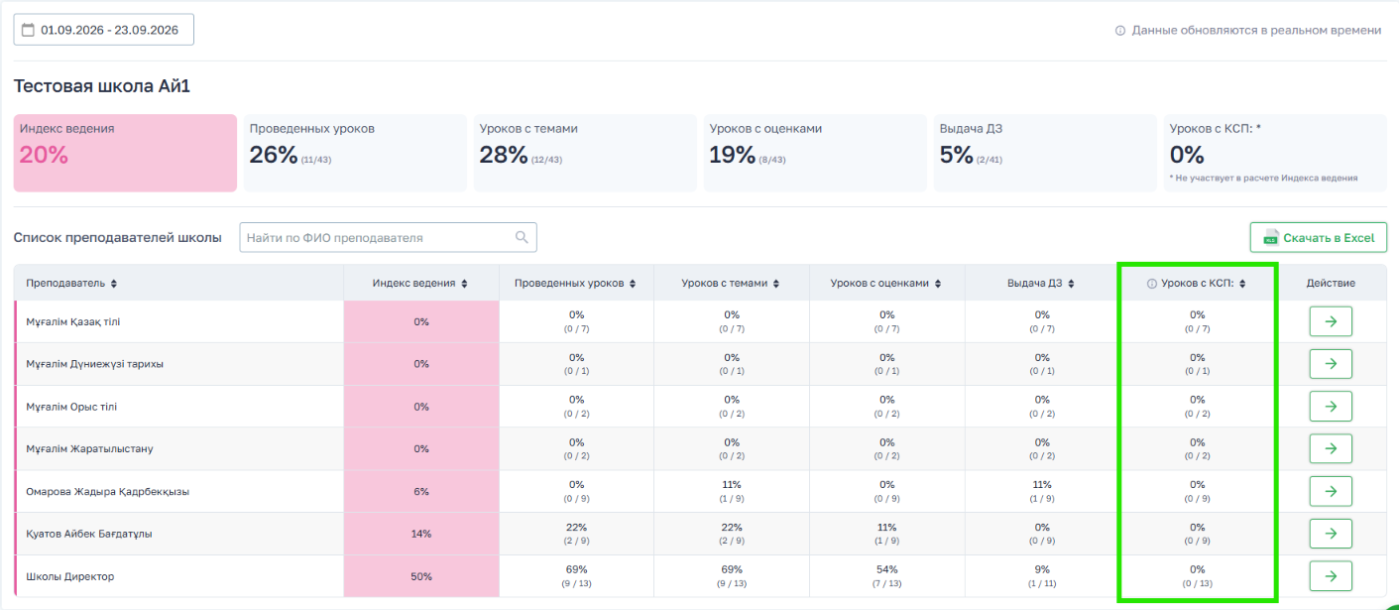Select the Проведенных уроков 26% summary card

tap(355, 153)
